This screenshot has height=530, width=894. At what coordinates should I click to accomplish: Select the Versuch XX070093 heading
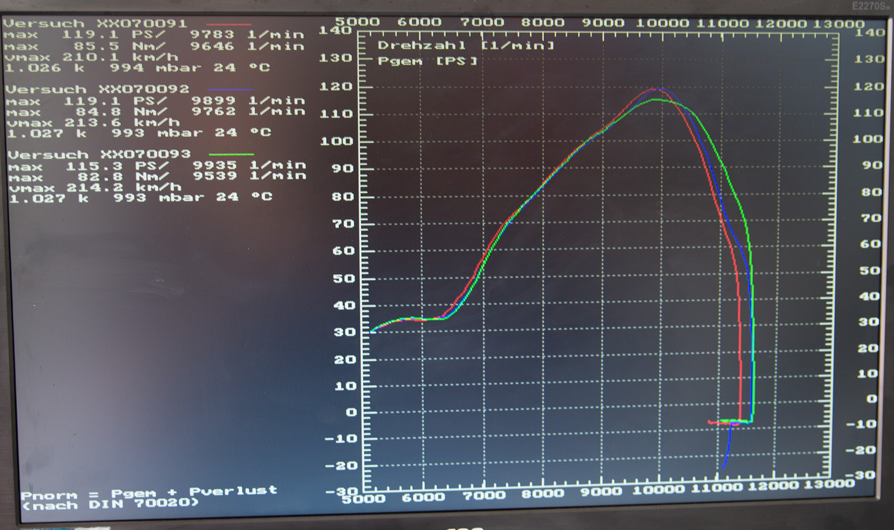[99, 154]
